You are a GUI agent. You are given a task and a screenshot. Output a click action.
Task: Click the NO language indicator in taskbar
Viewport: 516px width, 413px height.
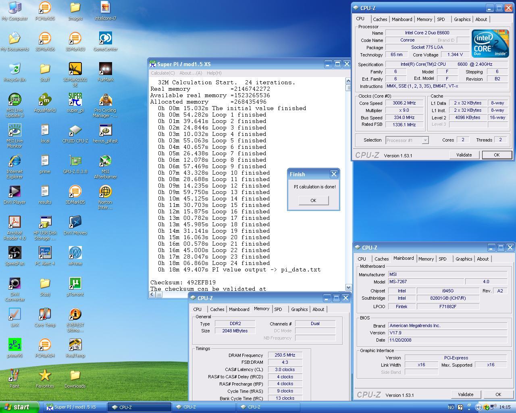pyautogui.click(x=451, y=407)
